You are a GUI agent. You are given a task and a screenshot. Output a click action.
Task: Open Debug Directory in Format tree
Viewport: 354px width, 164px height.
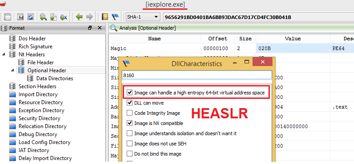tap(38, 134)
